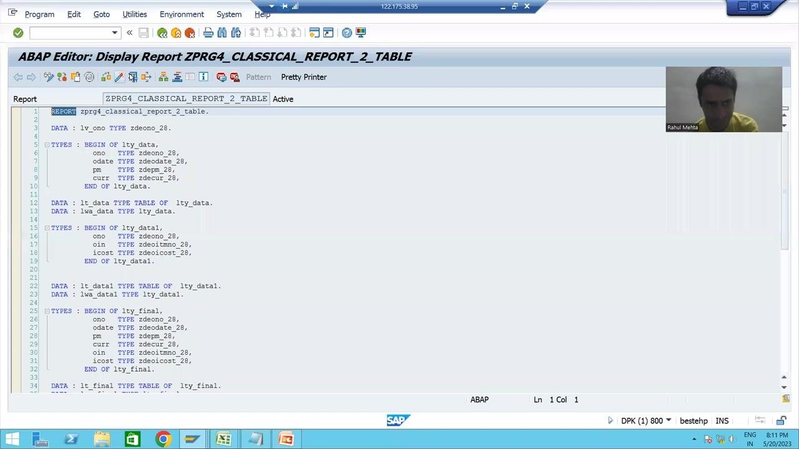Image resolution: width=799 pixels, height=449 pixels.
Task: Click the Check syntax icon
Action: tap(106, 77)
